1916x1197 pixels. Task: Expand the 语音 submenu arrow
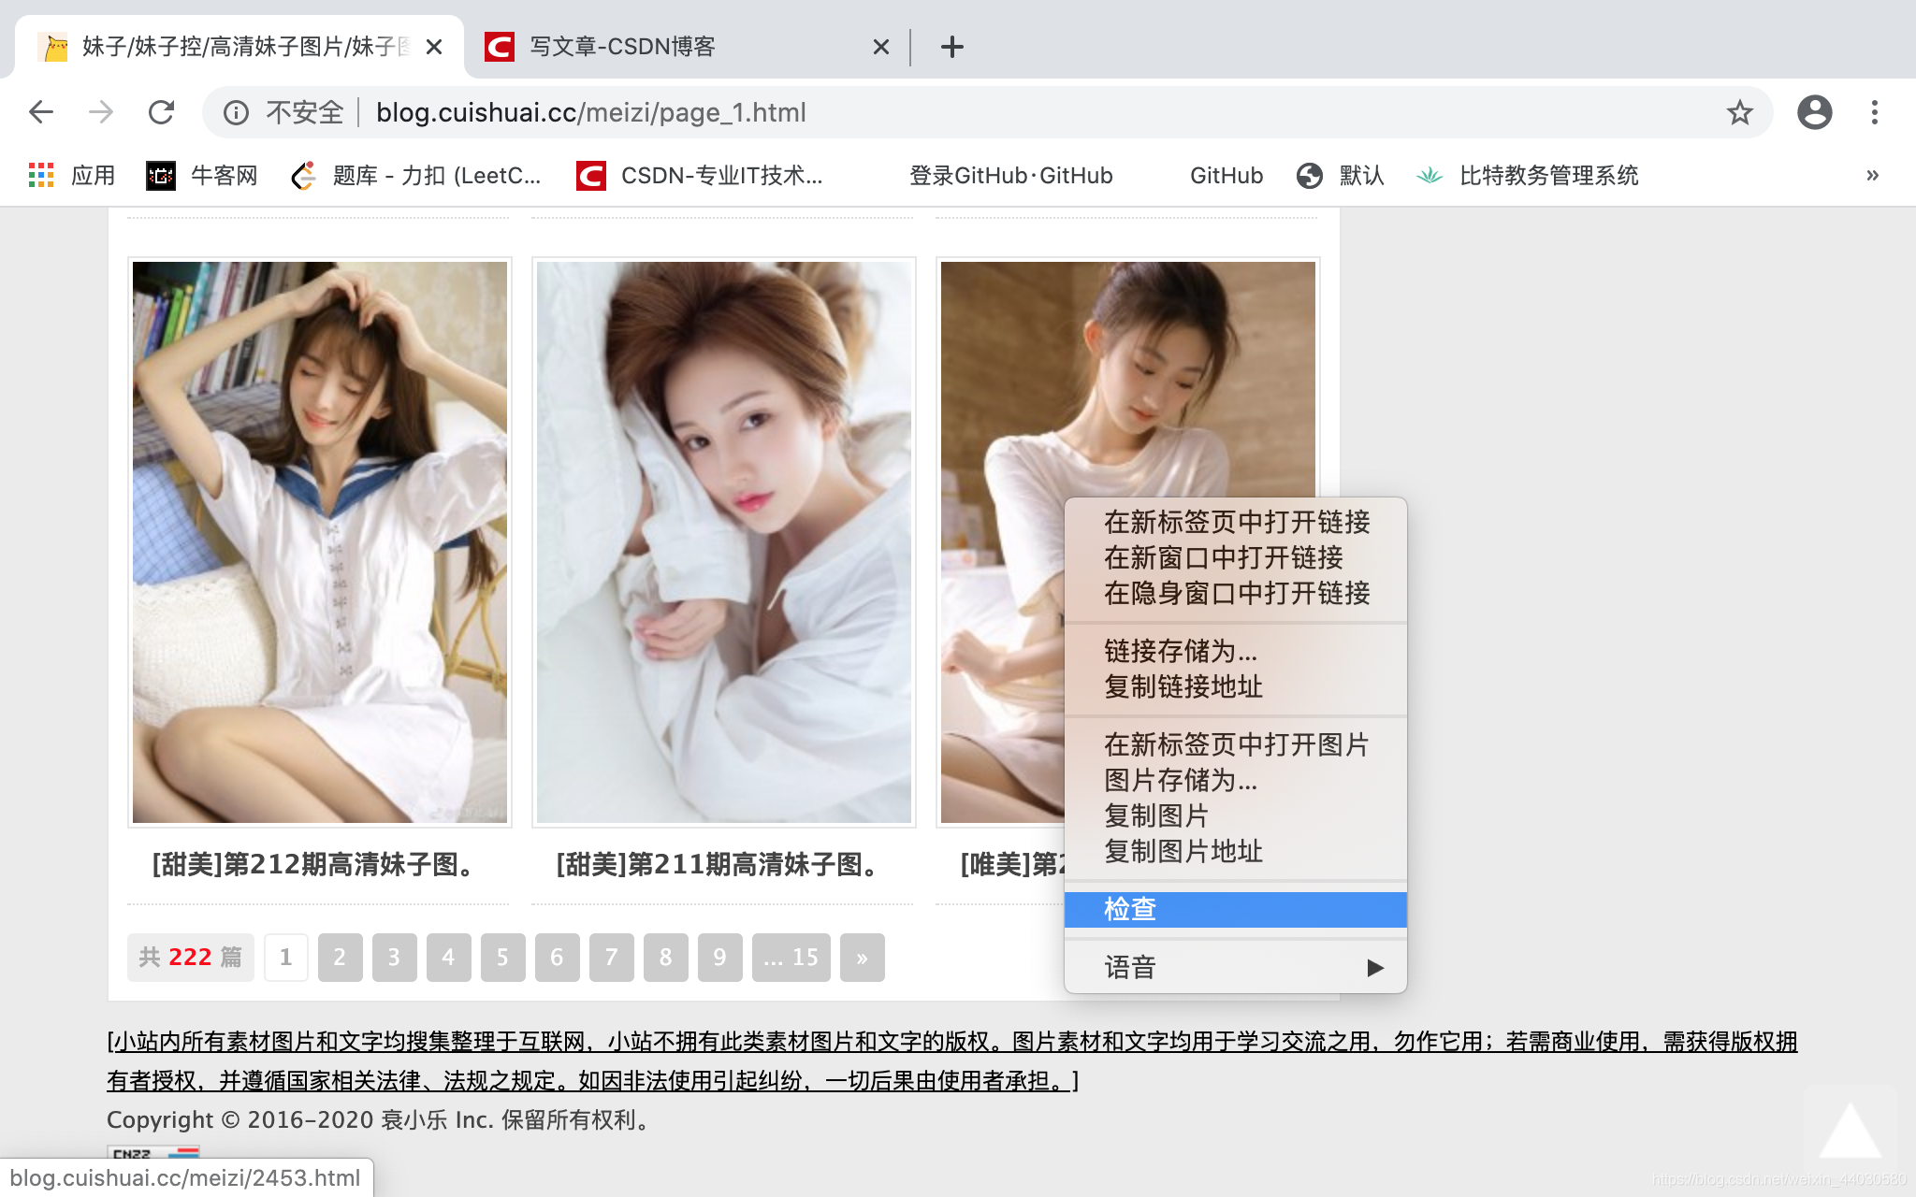(1374, 969)
